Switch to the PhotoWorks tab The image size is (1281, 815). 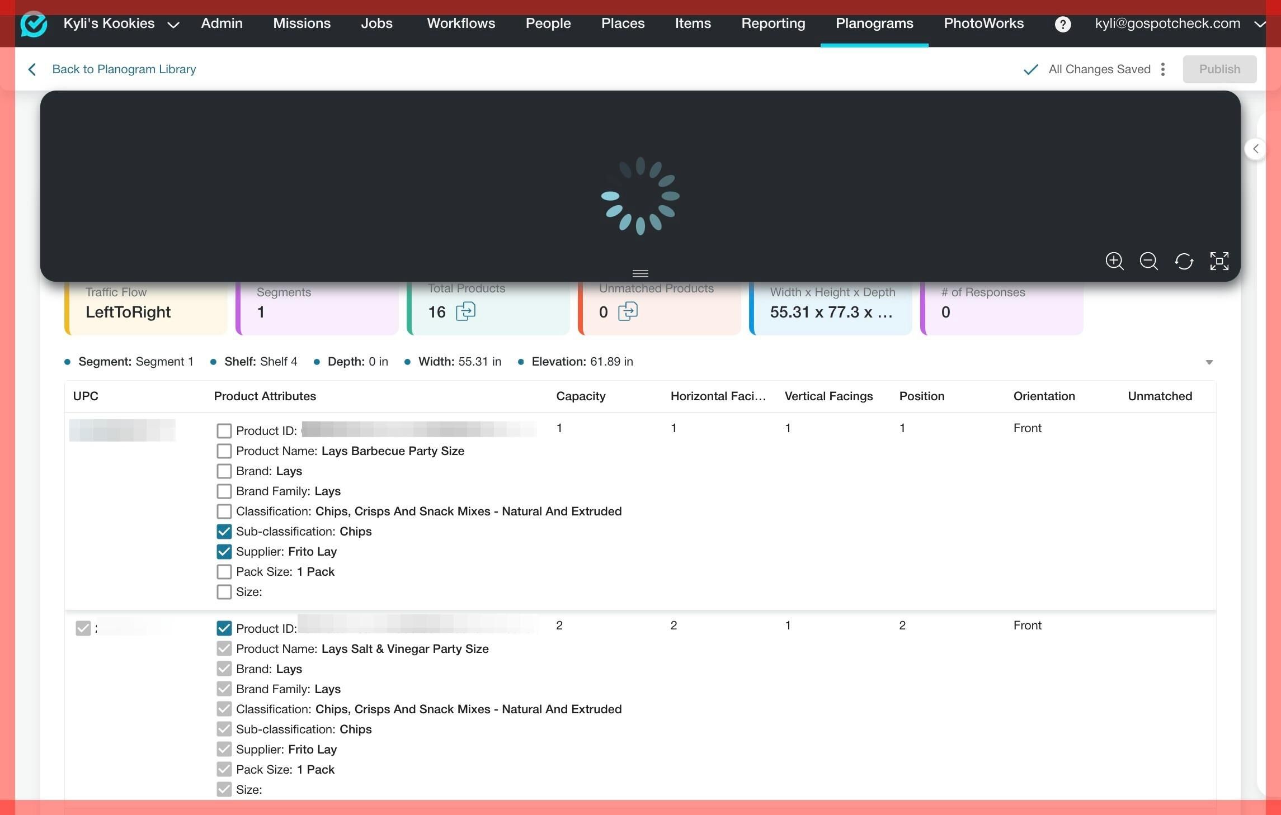(x=983, y=23)
